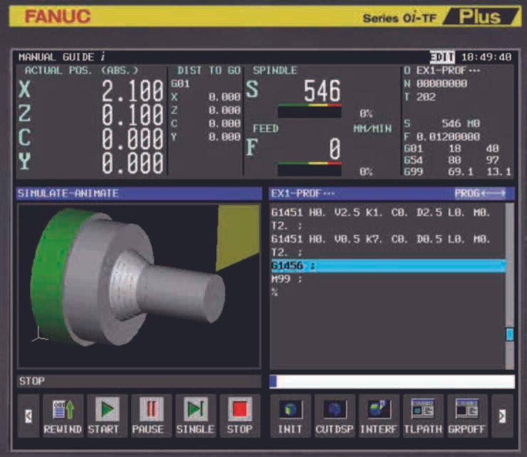This screenshot has height=457, width=527.
Task: Run a single block with SINGLE softkey
Action: point(196,416)
